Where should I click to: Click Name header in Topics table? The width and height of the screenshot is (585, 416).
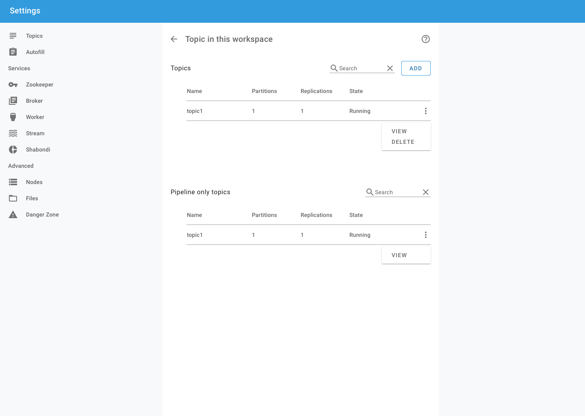194,91
